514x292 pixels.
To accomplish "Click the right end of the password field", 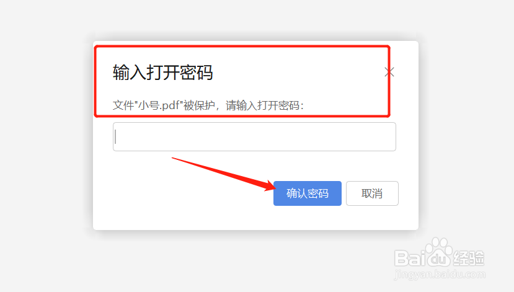I will [387, 136].
